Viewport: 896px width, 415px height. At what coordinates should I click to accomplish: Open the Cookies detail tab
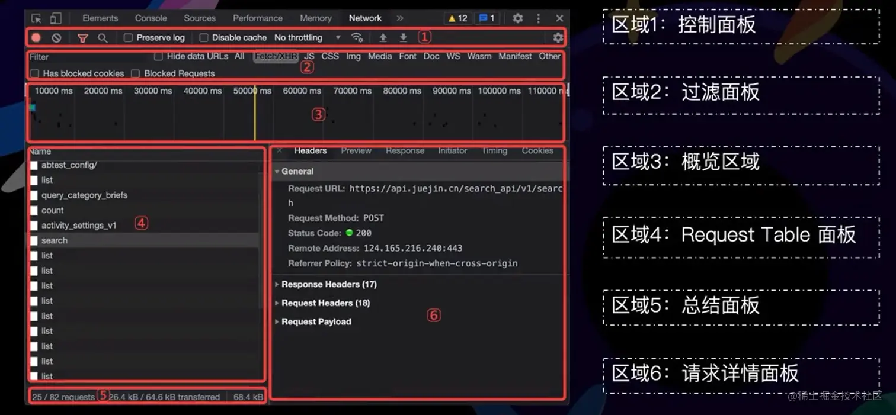(x=537, y=150)
